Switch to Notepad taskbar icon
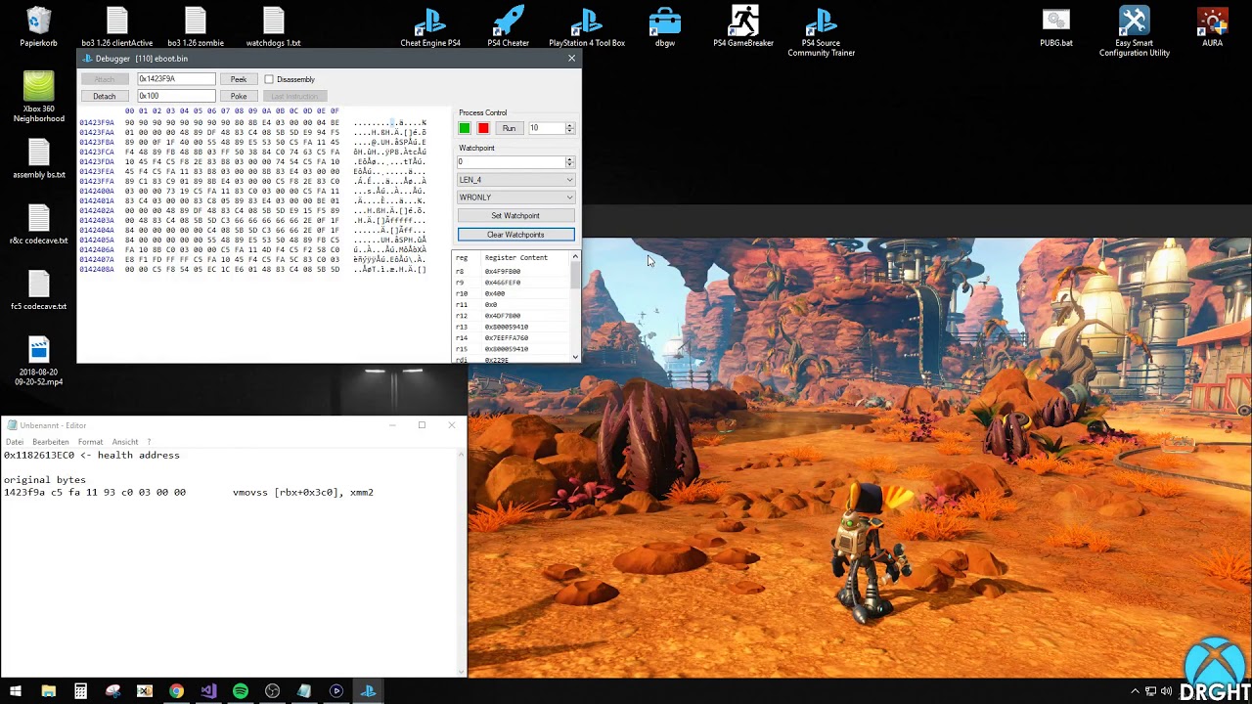1252x704 pixels. point(304,691)
